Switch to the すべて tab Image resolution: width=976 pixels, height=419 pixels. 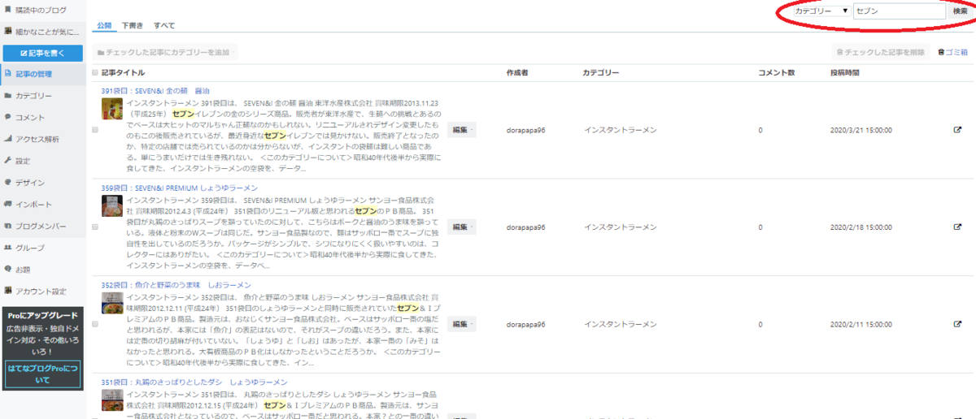(x=163, y=26)
